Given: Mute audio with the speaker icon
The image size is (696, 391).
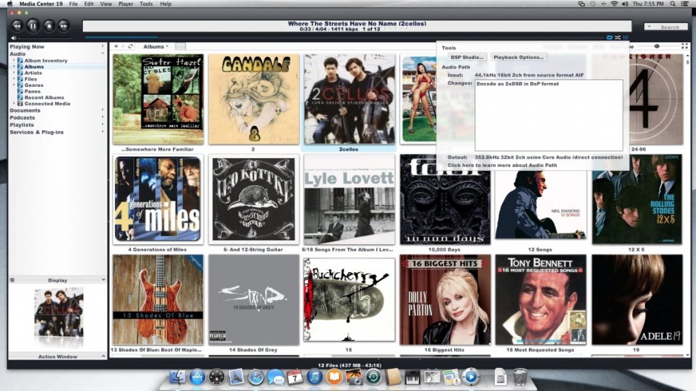Looking at the screenshot, I should [14, 38].
